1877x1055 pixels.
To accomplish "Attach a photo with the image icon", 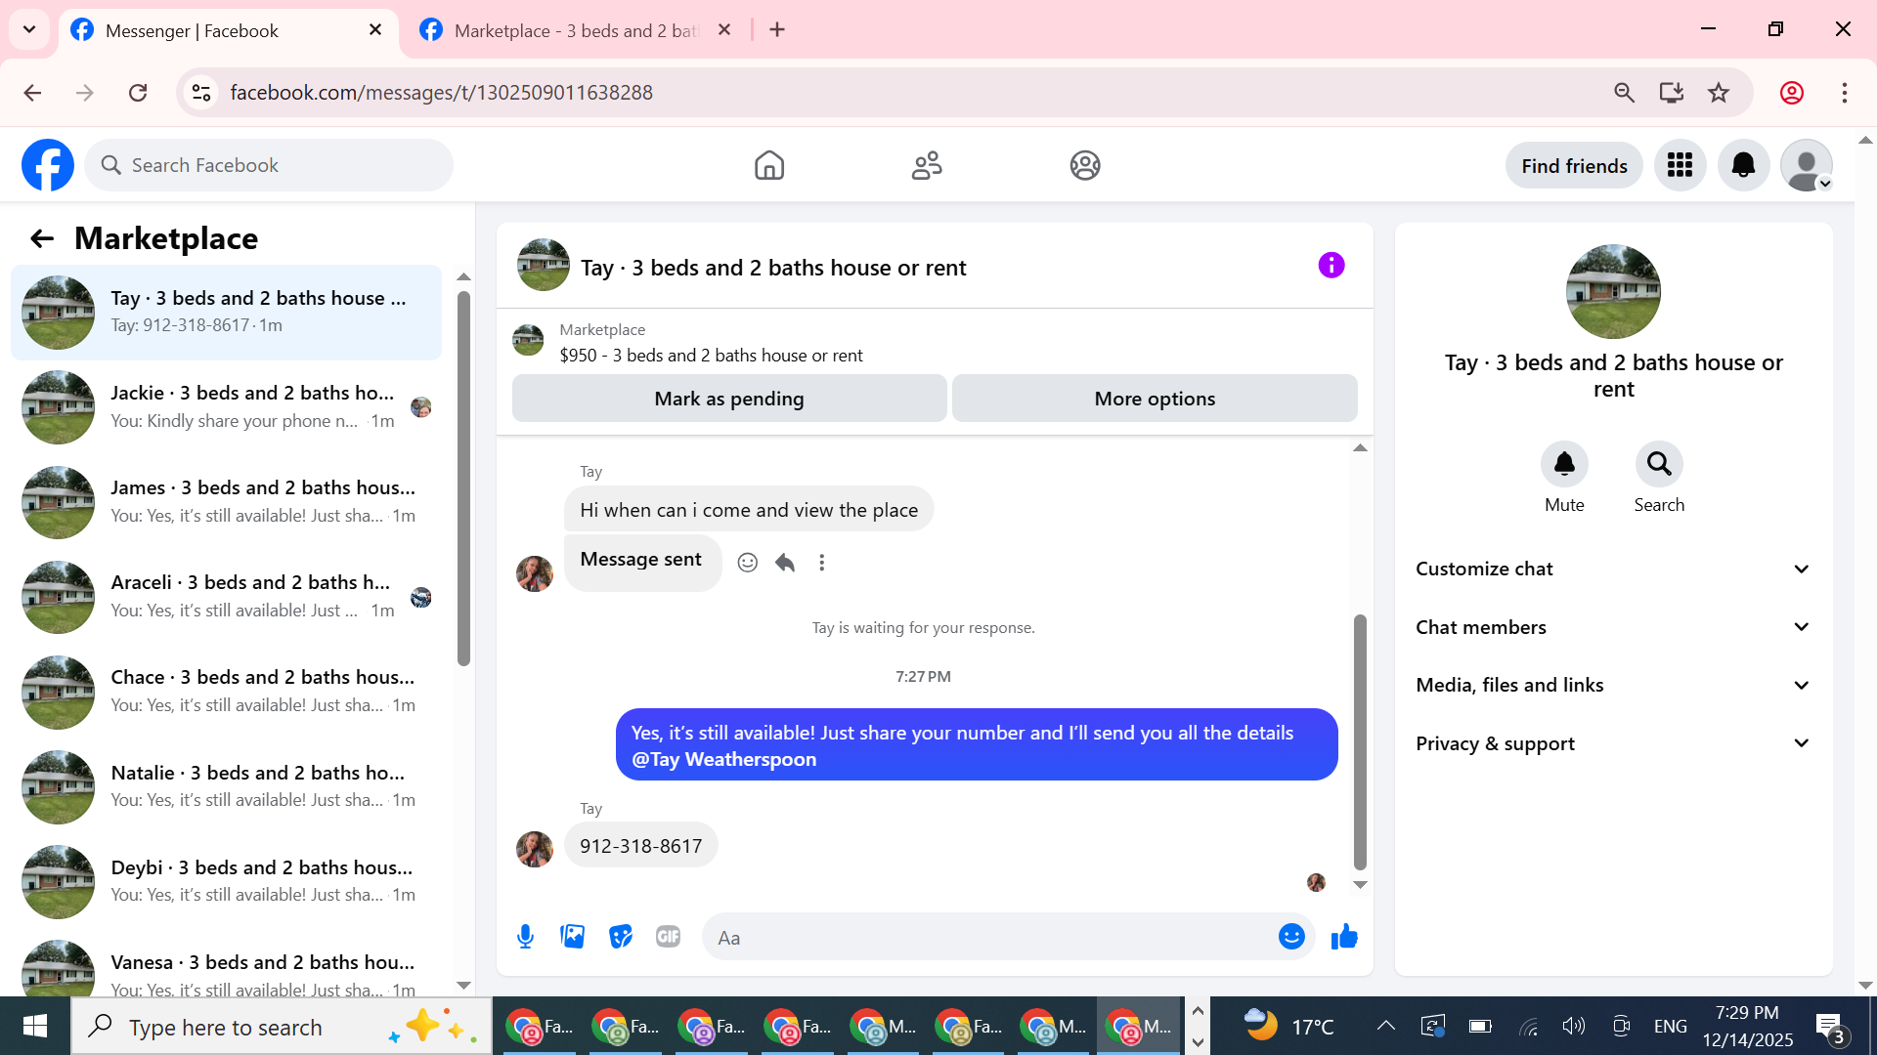I will point(573,937).
